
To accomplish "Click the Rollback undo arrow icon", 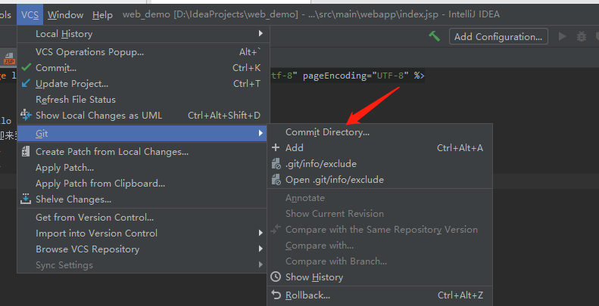I will 276,294.
